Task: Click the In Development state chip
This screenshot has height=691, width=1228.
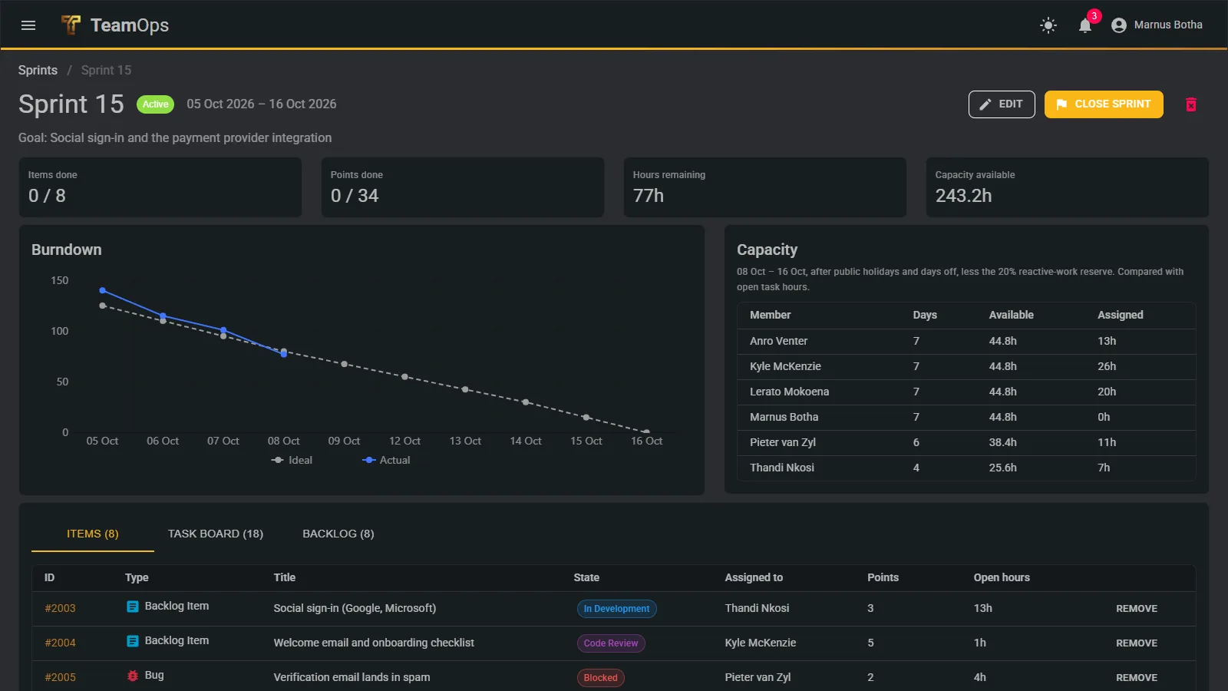Action: [616, 609]
